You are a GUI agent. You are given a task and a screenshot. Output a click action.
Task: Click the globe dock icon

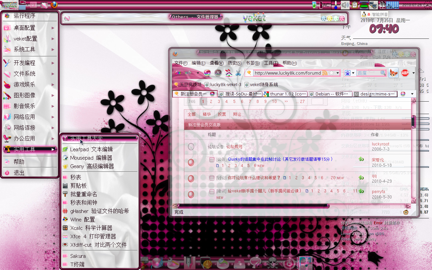[157, 263]
